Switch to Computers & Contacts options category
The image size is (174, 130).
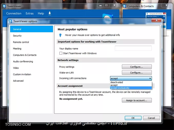32,55
